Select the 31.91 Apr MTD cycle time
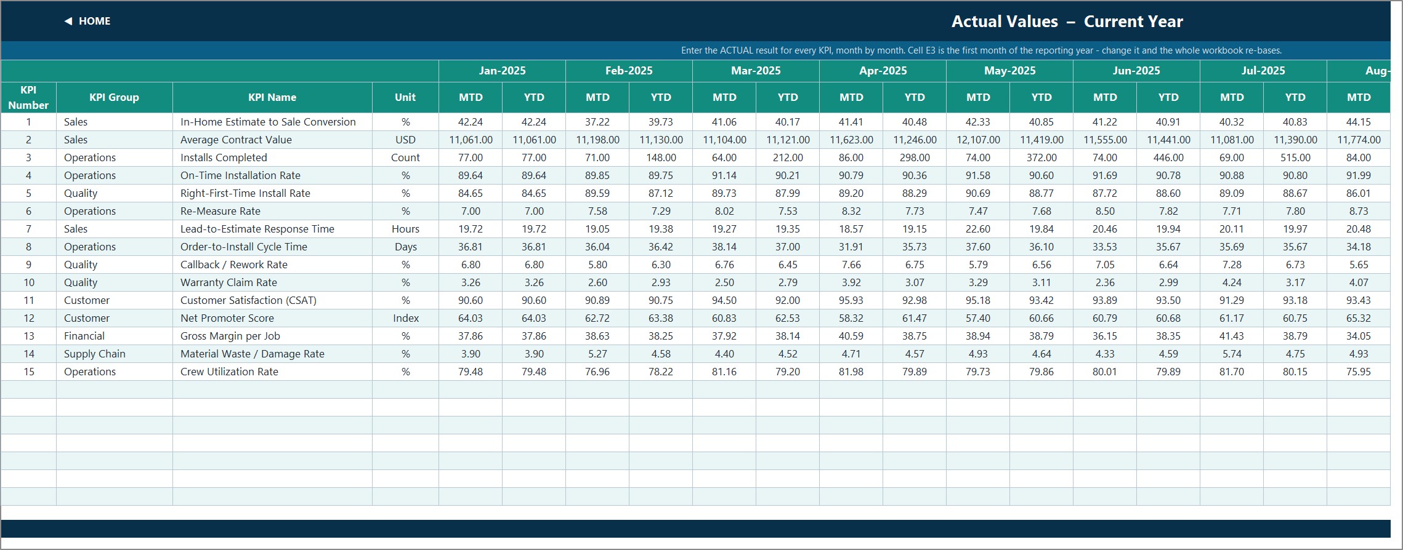1403x550 pixels. click(x=851, y=247)
